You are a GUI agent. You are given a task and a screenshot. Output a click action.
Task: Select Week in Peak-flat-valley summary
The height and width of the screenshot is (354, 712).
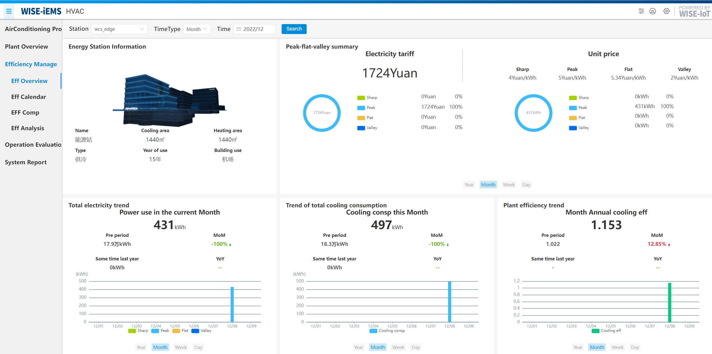click(x=509, y=185)
